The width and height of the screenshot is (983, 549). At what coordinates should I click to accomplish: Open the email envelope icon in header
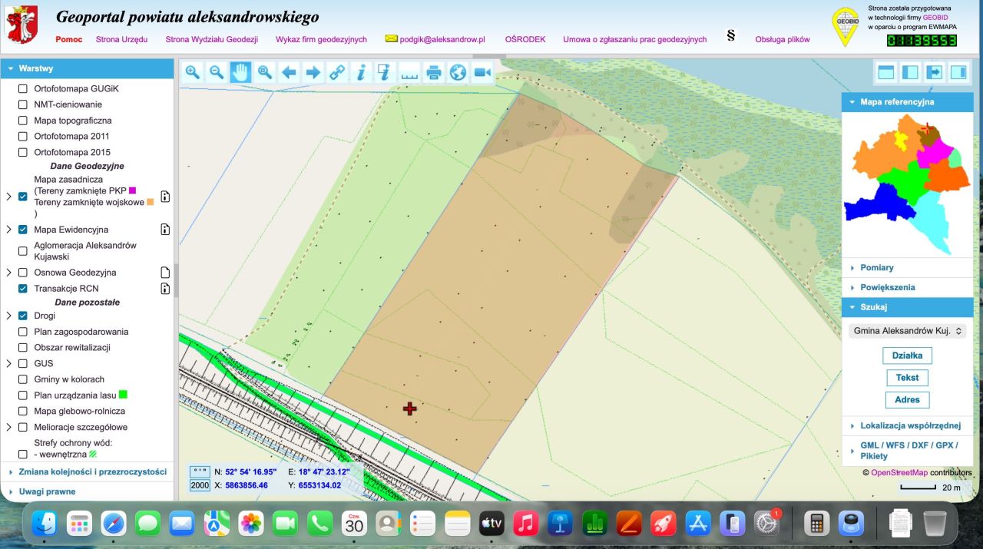[391, 38]
